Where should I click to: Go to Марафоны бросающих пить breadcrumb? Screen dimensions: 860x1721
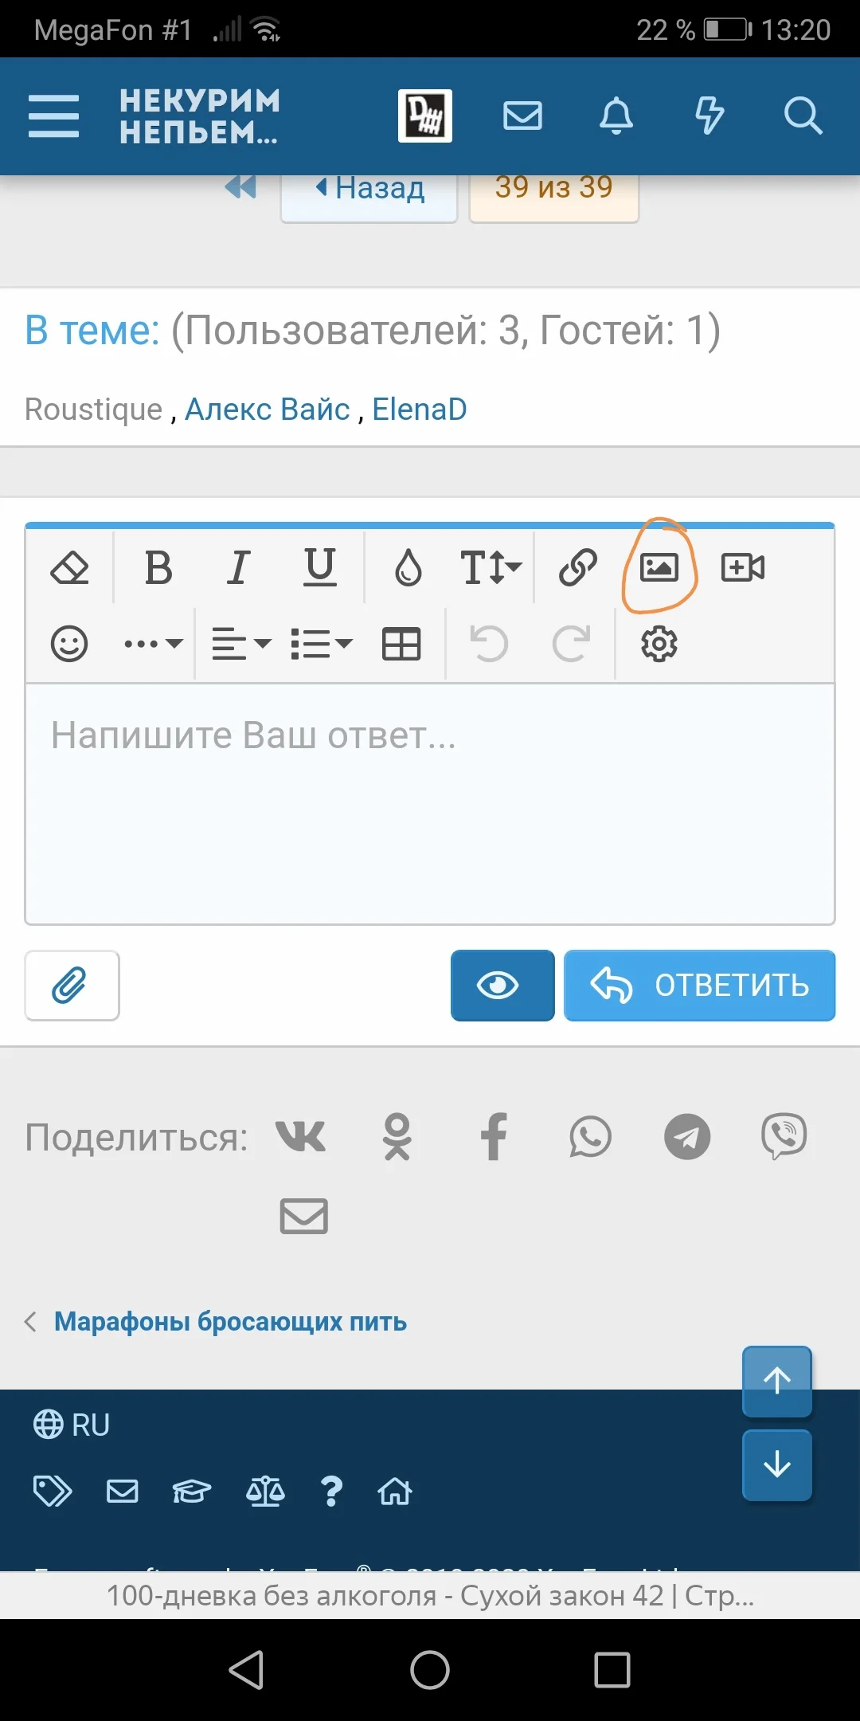230,1322
